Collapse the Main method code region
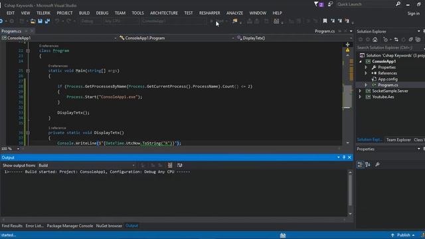Viewport: 425px width, 239px height. 28,71
